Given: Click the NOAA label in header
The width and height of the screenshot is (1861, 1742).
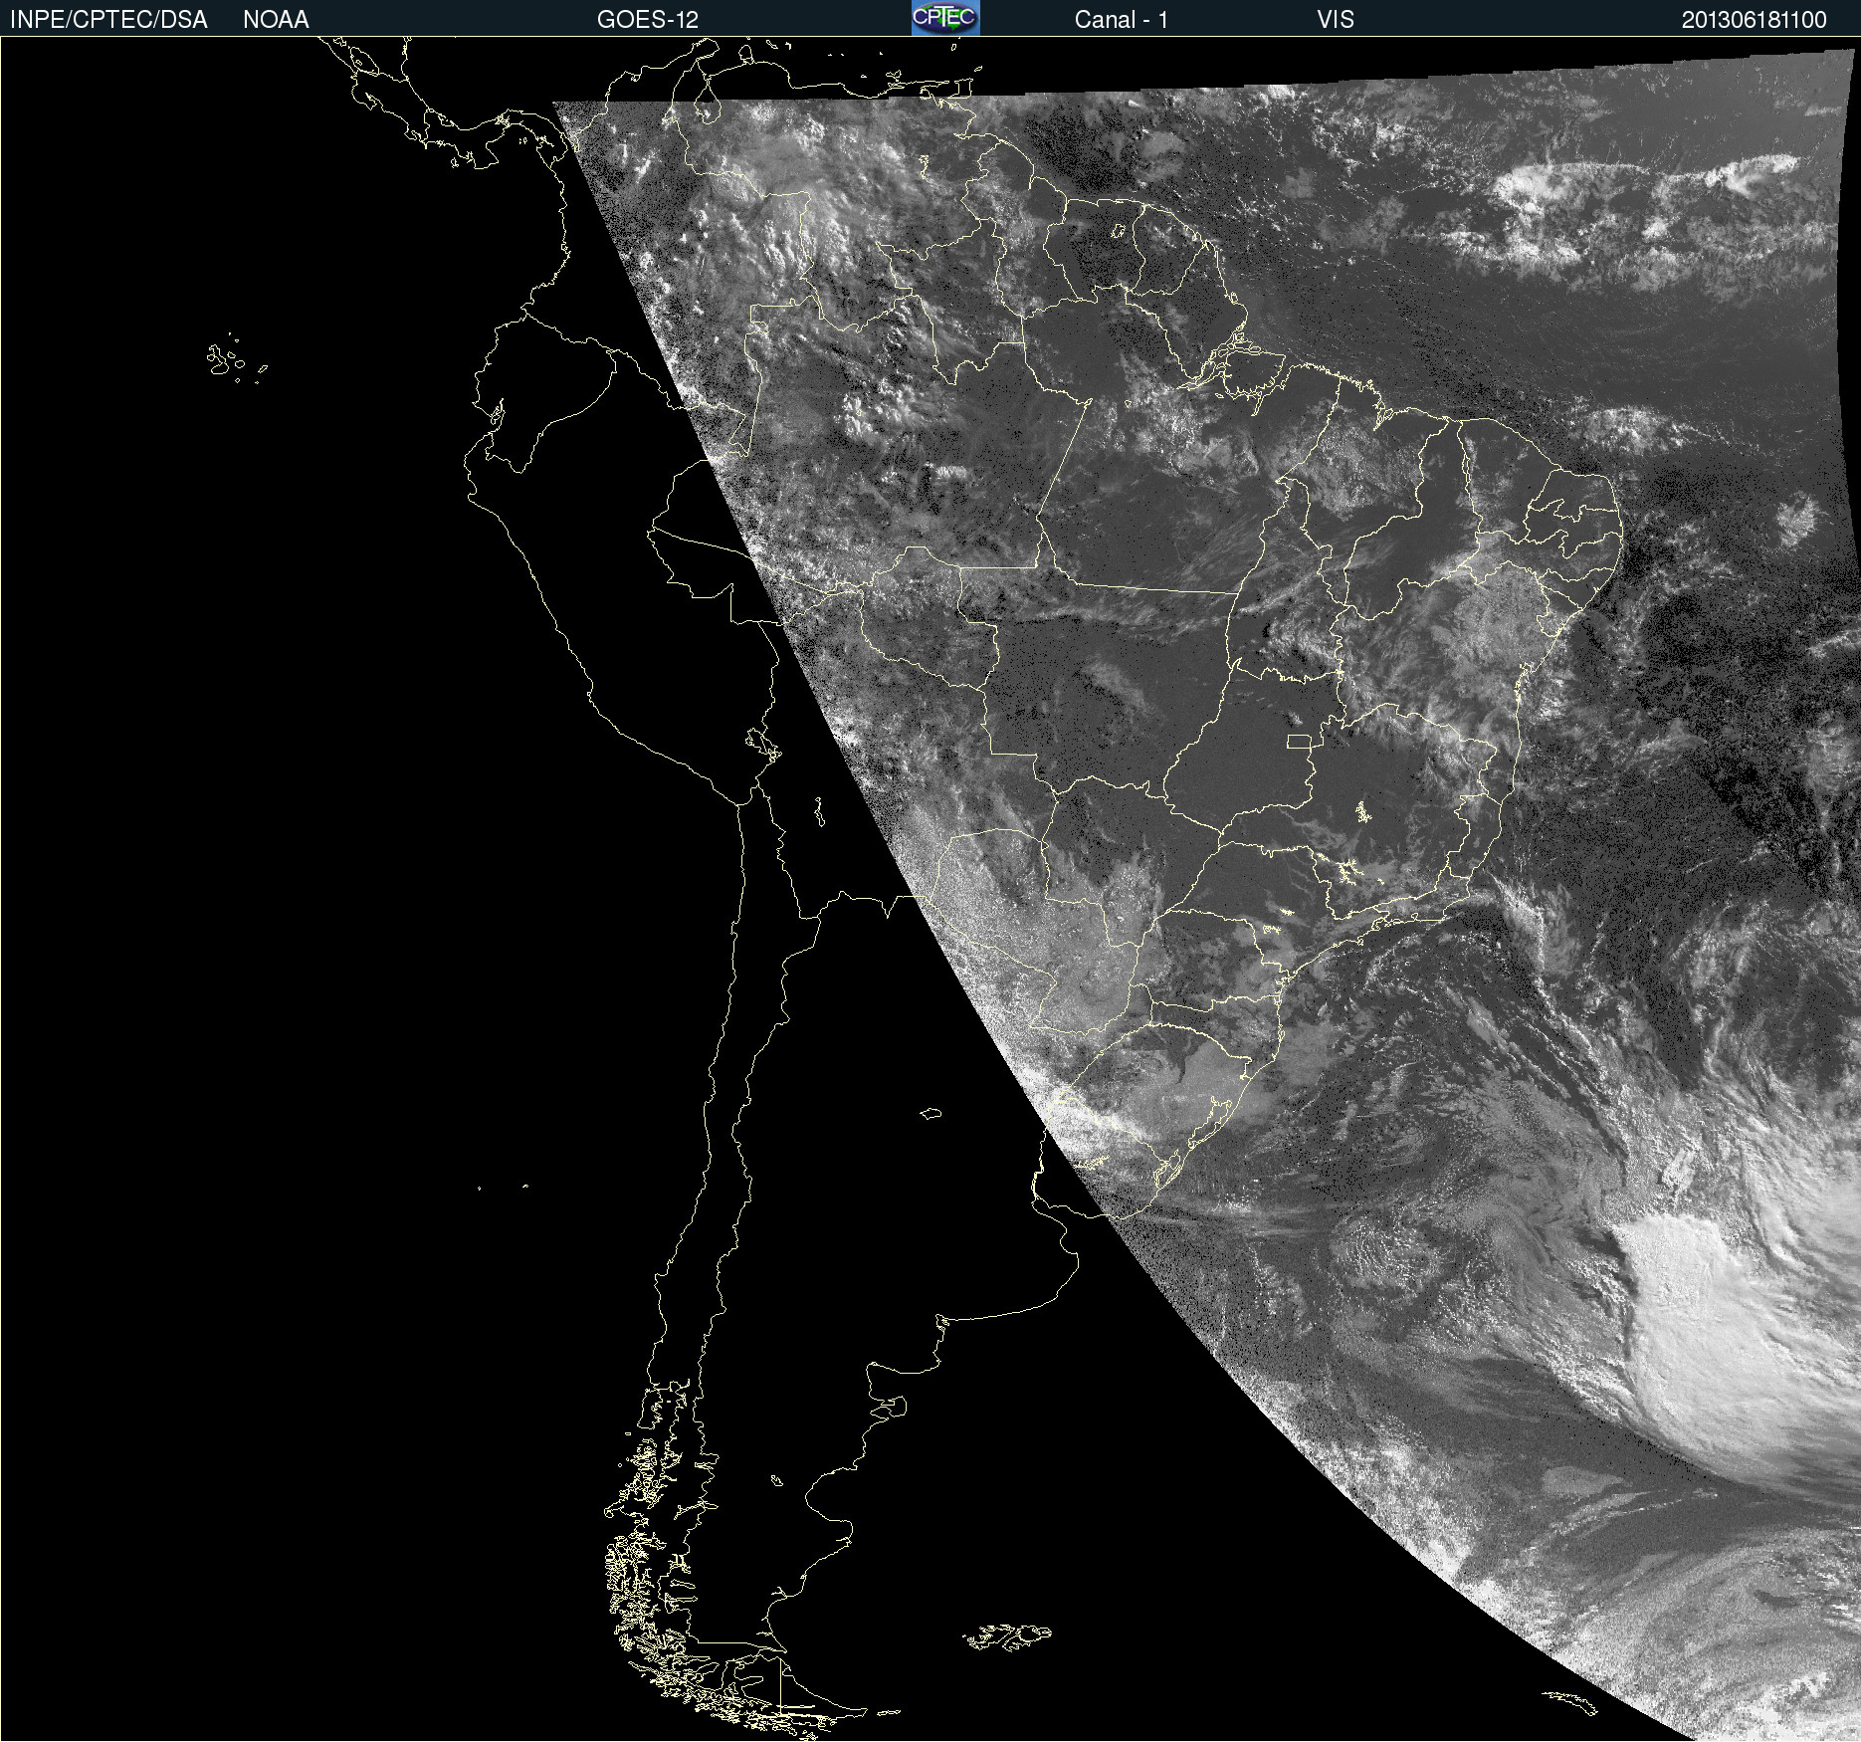Looking at the screenshot, I should tap(276, 20).
